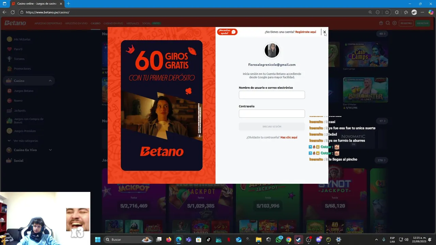Open the Haz clic aquí password recovery link

(x=289, y=137)
